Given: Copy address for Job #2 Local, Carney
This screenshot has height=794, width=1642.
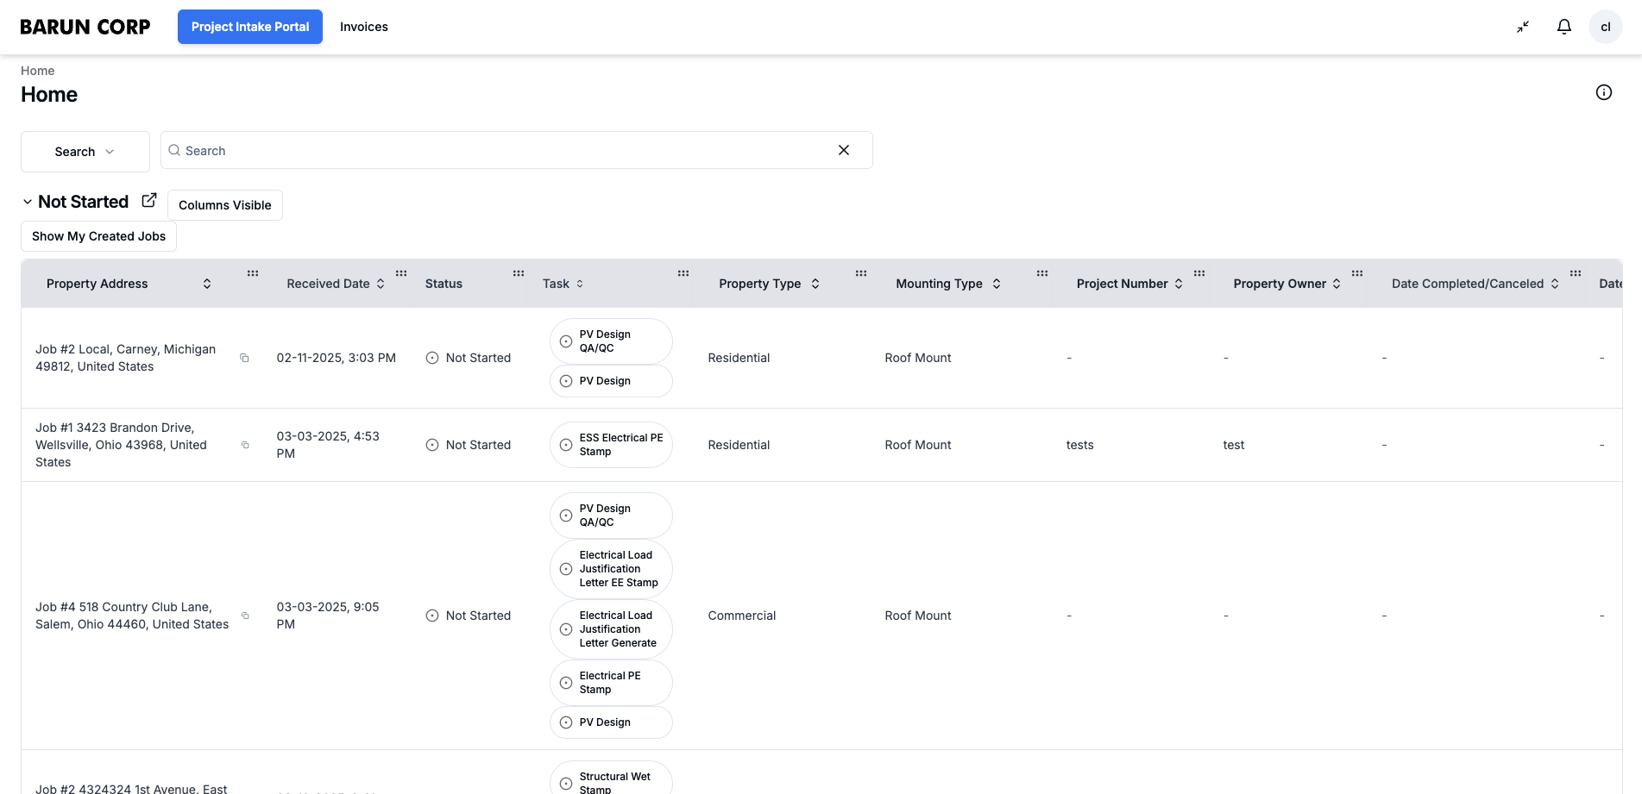Looking at the screenshot, I should pyautogui.click(x=244, y=358).
